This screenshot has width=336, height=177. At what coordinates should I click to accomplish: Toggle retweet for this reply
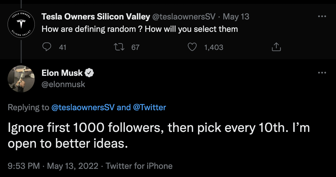(x=120, y=47)
